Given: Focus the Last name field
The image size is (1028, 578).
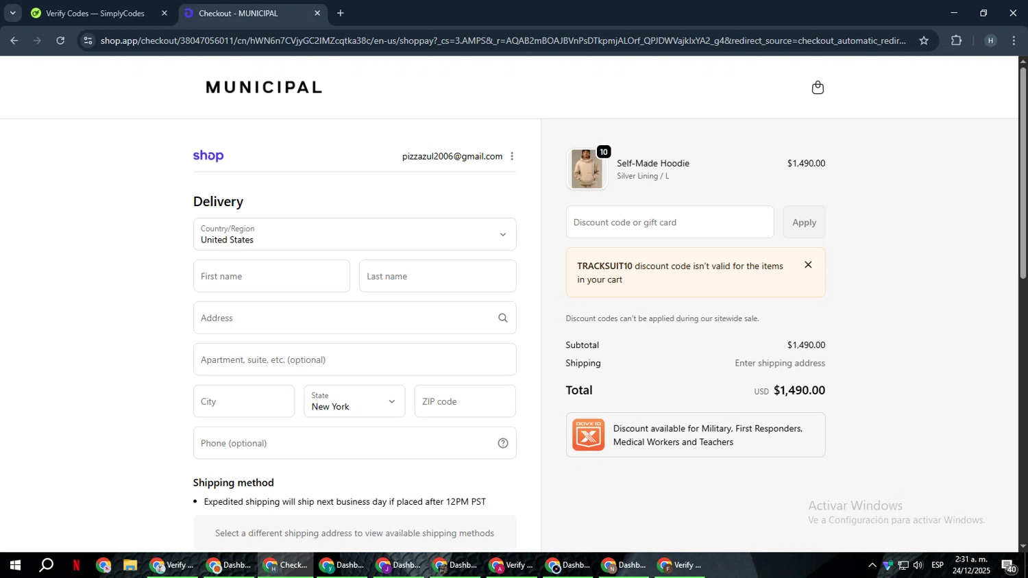Looking at the screenshot, I should point(437,276).
